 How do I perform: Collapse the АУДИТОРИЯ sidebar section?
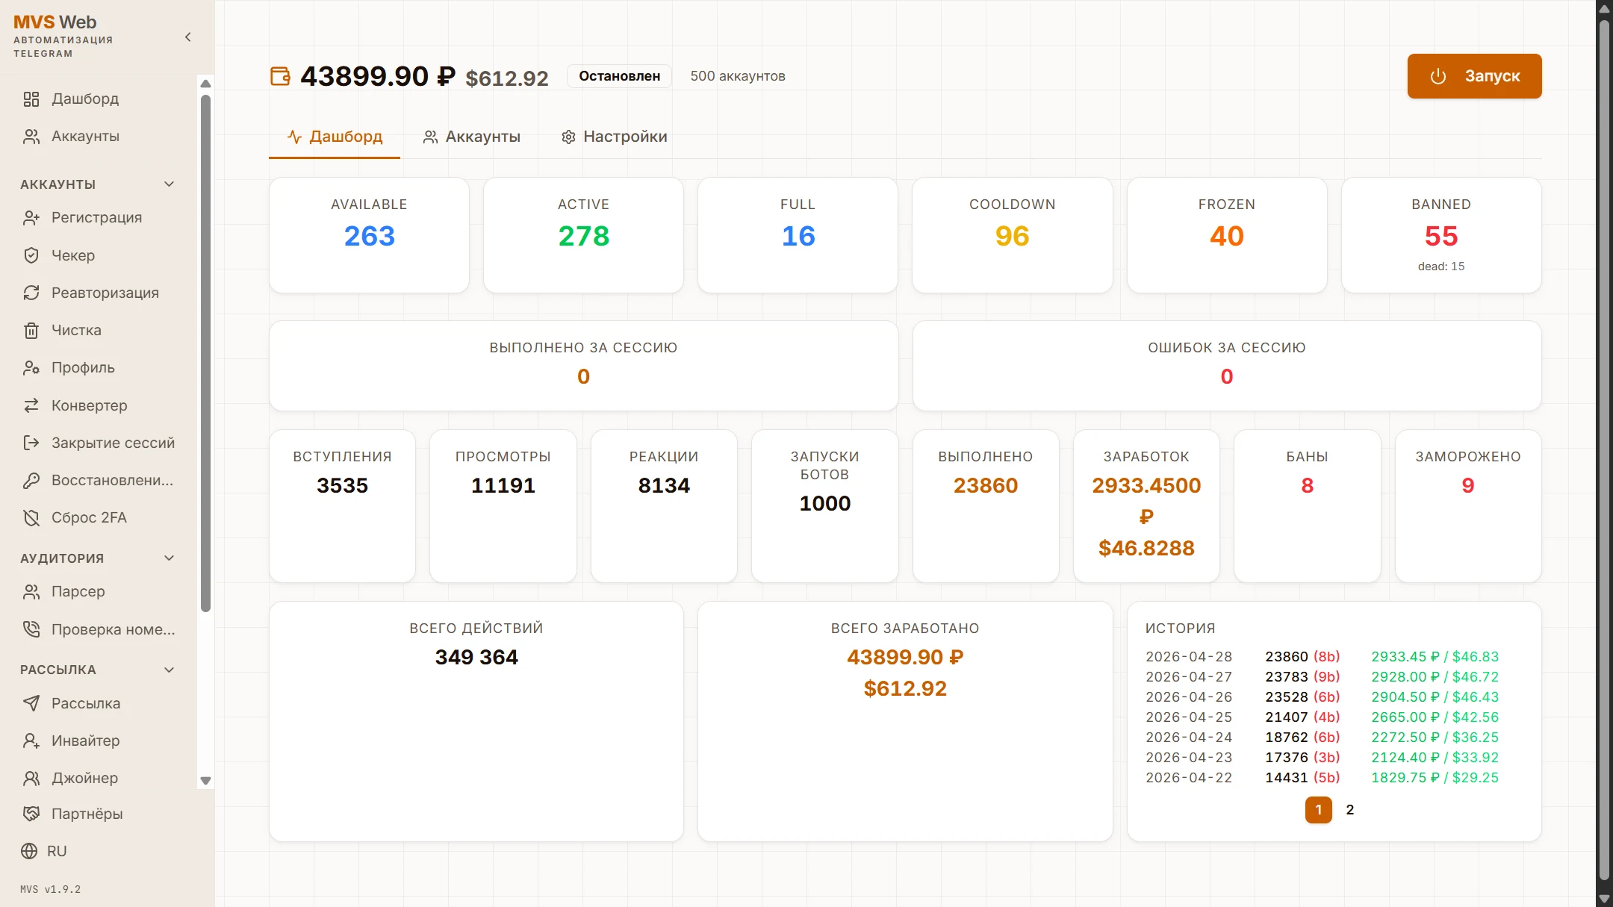pyautogui.click(x=170, y=558)
